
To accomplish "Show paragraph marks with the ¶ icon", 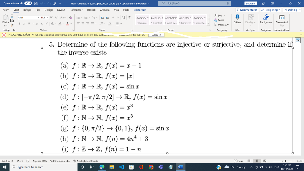I will [x=130, y=18].
